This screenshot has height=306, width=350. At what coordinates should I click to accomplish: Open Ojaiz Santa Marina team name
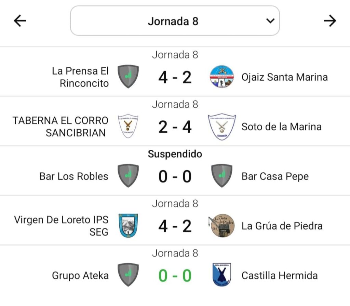click(x=285, y=77)
